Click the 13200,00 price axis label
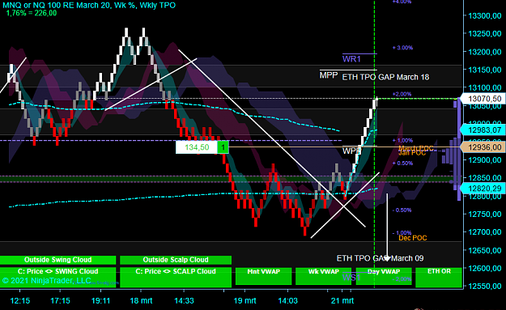Viewport: 506px width, 310px height. tap(485, 52)
